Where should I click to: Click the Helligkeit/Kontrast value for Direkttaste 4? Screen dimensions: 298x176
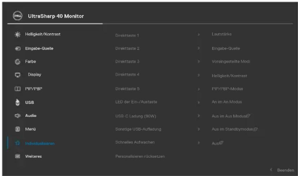click(x=229, y=76)
